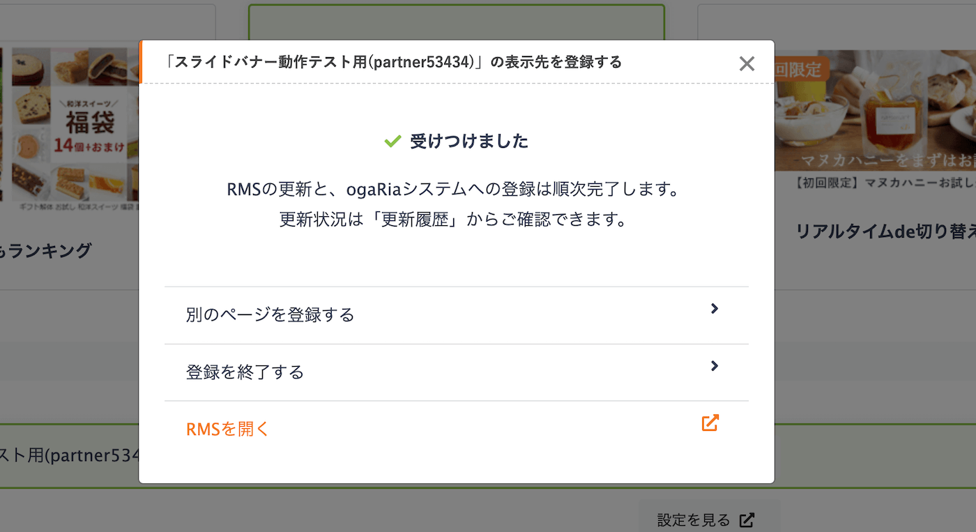This screenshot has height=532, width=976.
Task: Click the リアルタイムde切り替え heading text
Action: [886, 232]
